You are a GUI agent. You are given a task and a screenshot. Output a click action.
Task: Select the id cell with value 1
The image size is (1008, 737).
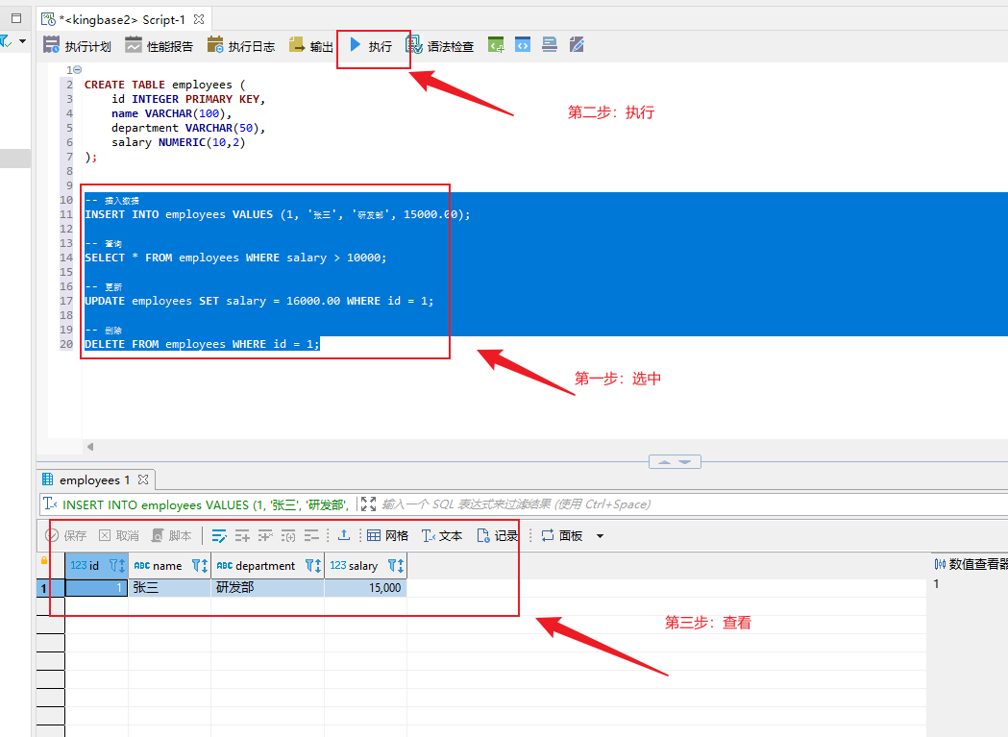click(x=96, y=587)
